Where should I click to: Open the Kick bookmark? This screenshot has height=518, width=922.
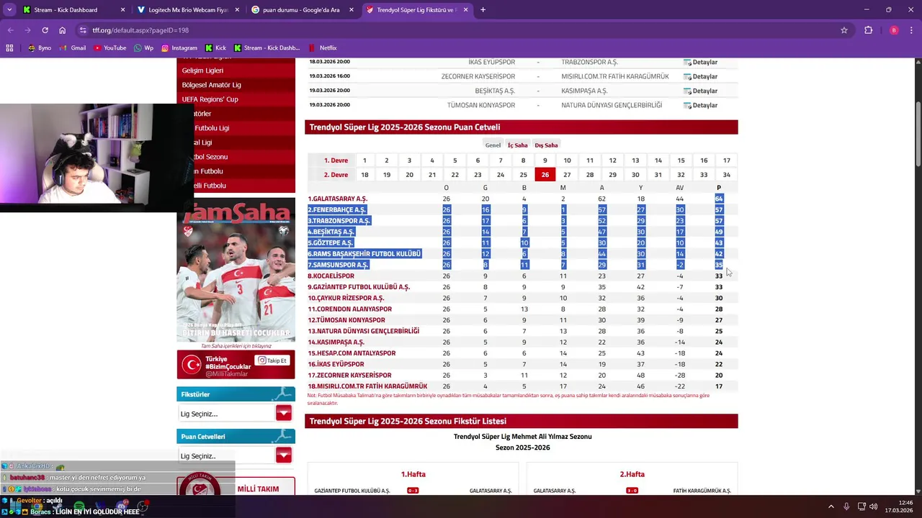pos(215,47)
